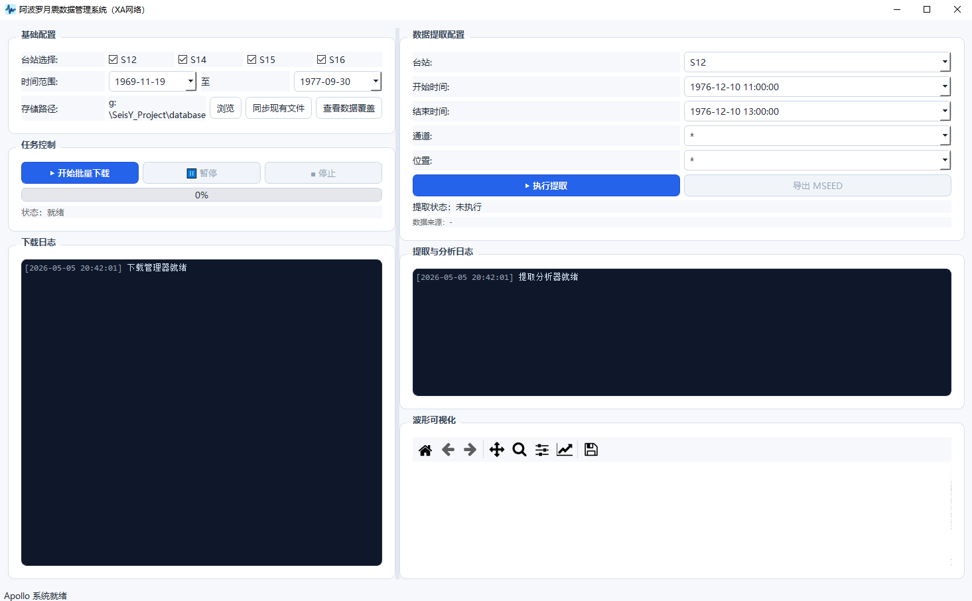
Task: Expand the 台站 S12 combo box
Action: [945, 62]
